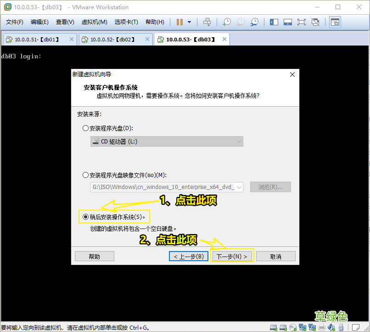Take a snapshot of this virtual machine
Image resolution: width=370 pixels, height=332 pixels.
(227, 22)
